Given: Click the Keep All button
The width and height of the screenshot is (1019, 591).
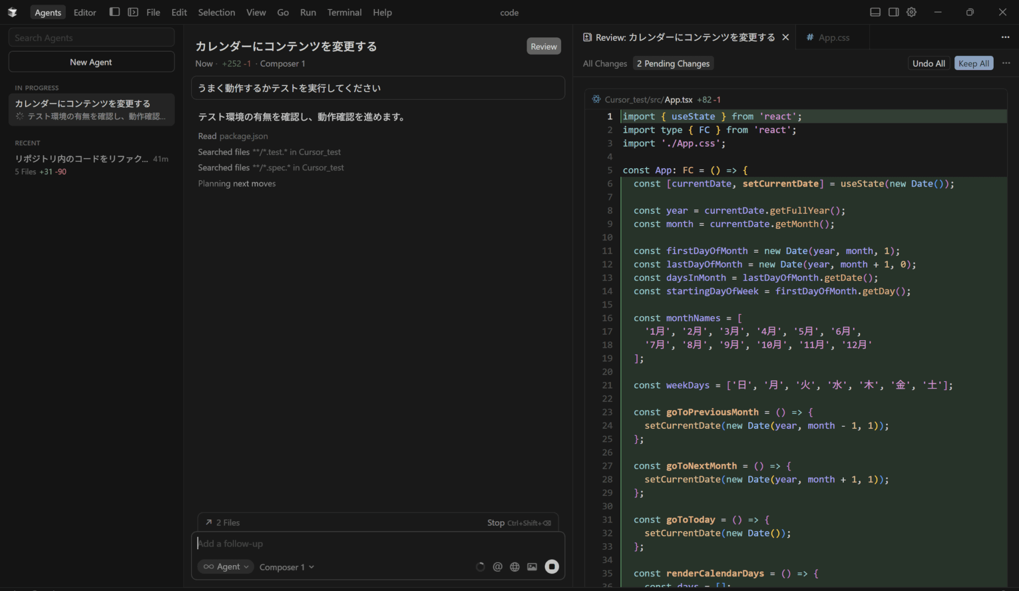Looking at the screenshot, I should point(973,63).
